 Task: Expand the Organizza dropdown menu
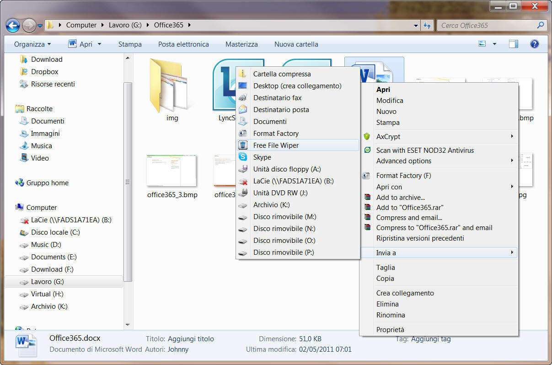coord(32,44)
